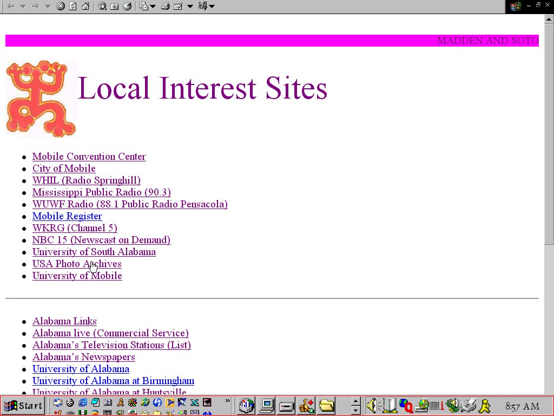The height and width of the screenshot is (416, 554).
Task: Open the Back button history dropdown
Action: 23,6
